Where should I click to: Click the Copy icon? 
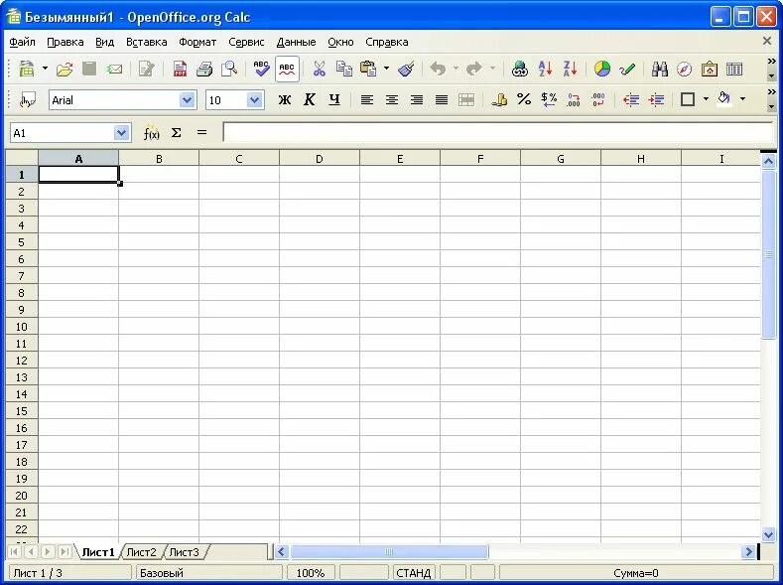tap(344, 69)
